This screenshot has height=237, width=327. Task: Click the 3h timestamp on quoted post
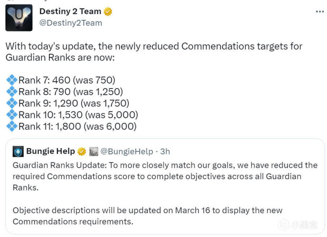point(164,152)
